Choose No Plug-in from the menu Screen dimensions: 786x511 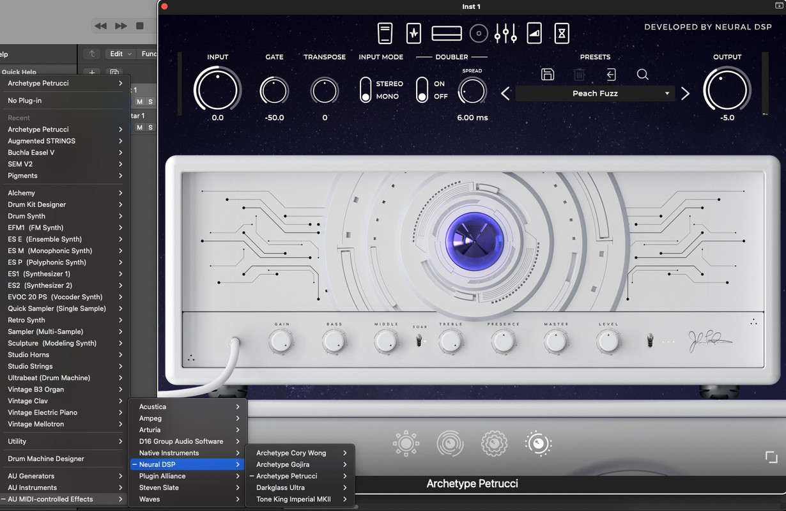[x=65, y=100]
